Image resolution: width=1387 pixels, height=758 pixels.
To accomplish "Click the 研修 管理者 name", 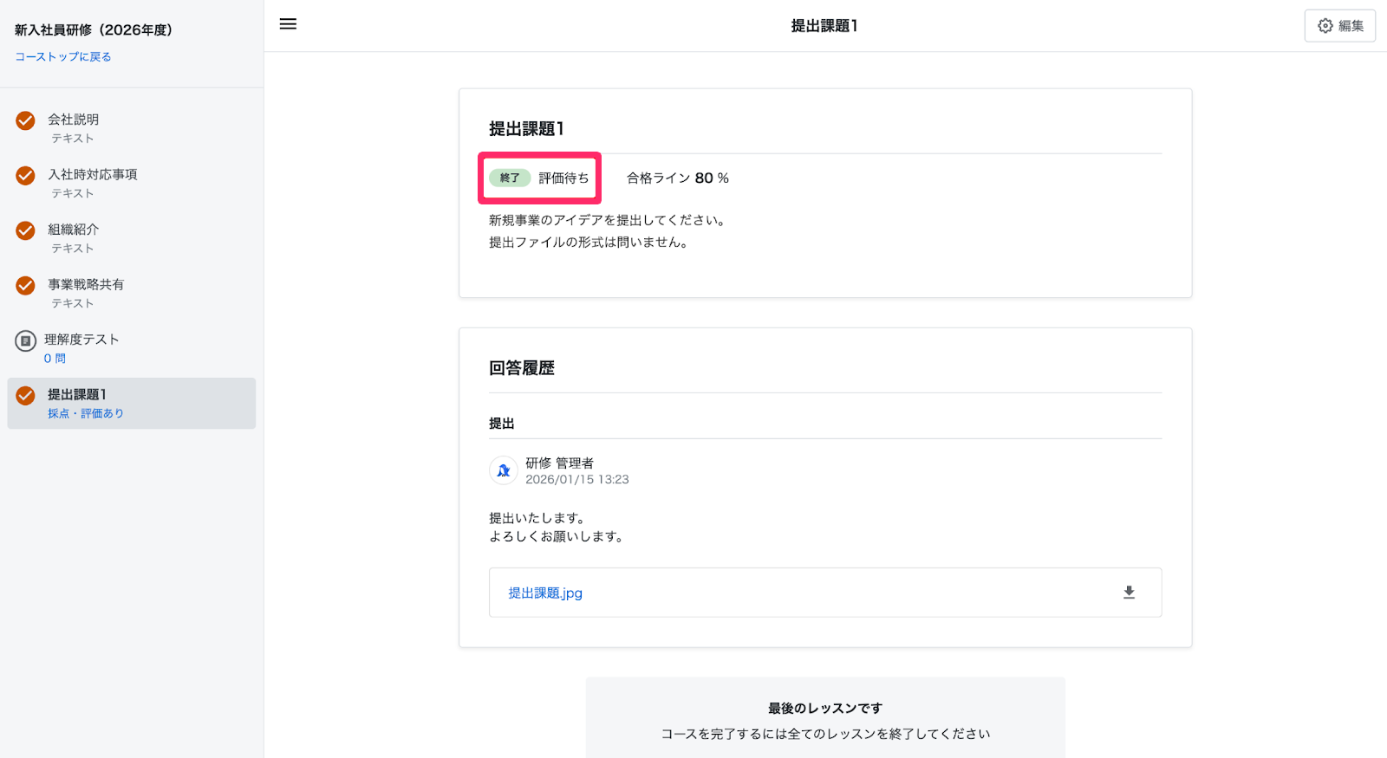I will (x=559, y=463).
